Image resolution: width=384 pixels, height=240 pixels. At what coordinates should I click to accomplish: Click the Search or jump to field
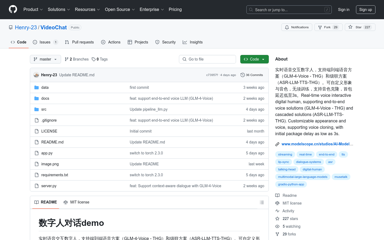(x=289, y=10)
